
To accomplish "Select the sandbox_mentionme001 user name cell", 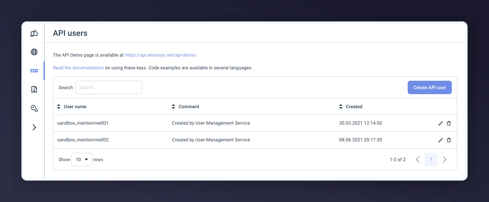I will (x=83, y=123).
